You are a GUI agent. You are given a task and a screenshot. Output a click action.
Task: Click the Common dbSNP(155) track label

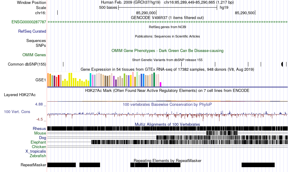[x=27, y=64]
